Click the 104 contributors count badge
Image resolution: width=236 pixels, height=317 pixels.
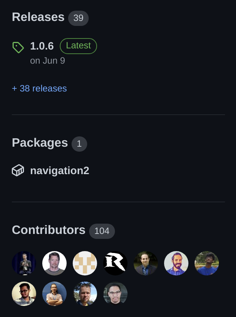tap(102, 231)
